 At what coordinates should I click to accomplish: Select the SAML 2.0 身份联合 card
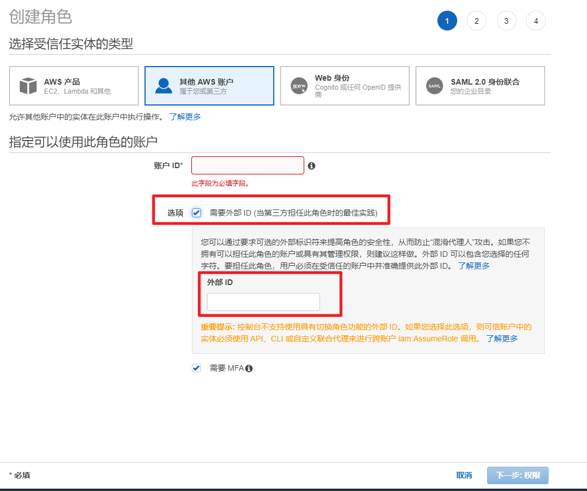480,86
